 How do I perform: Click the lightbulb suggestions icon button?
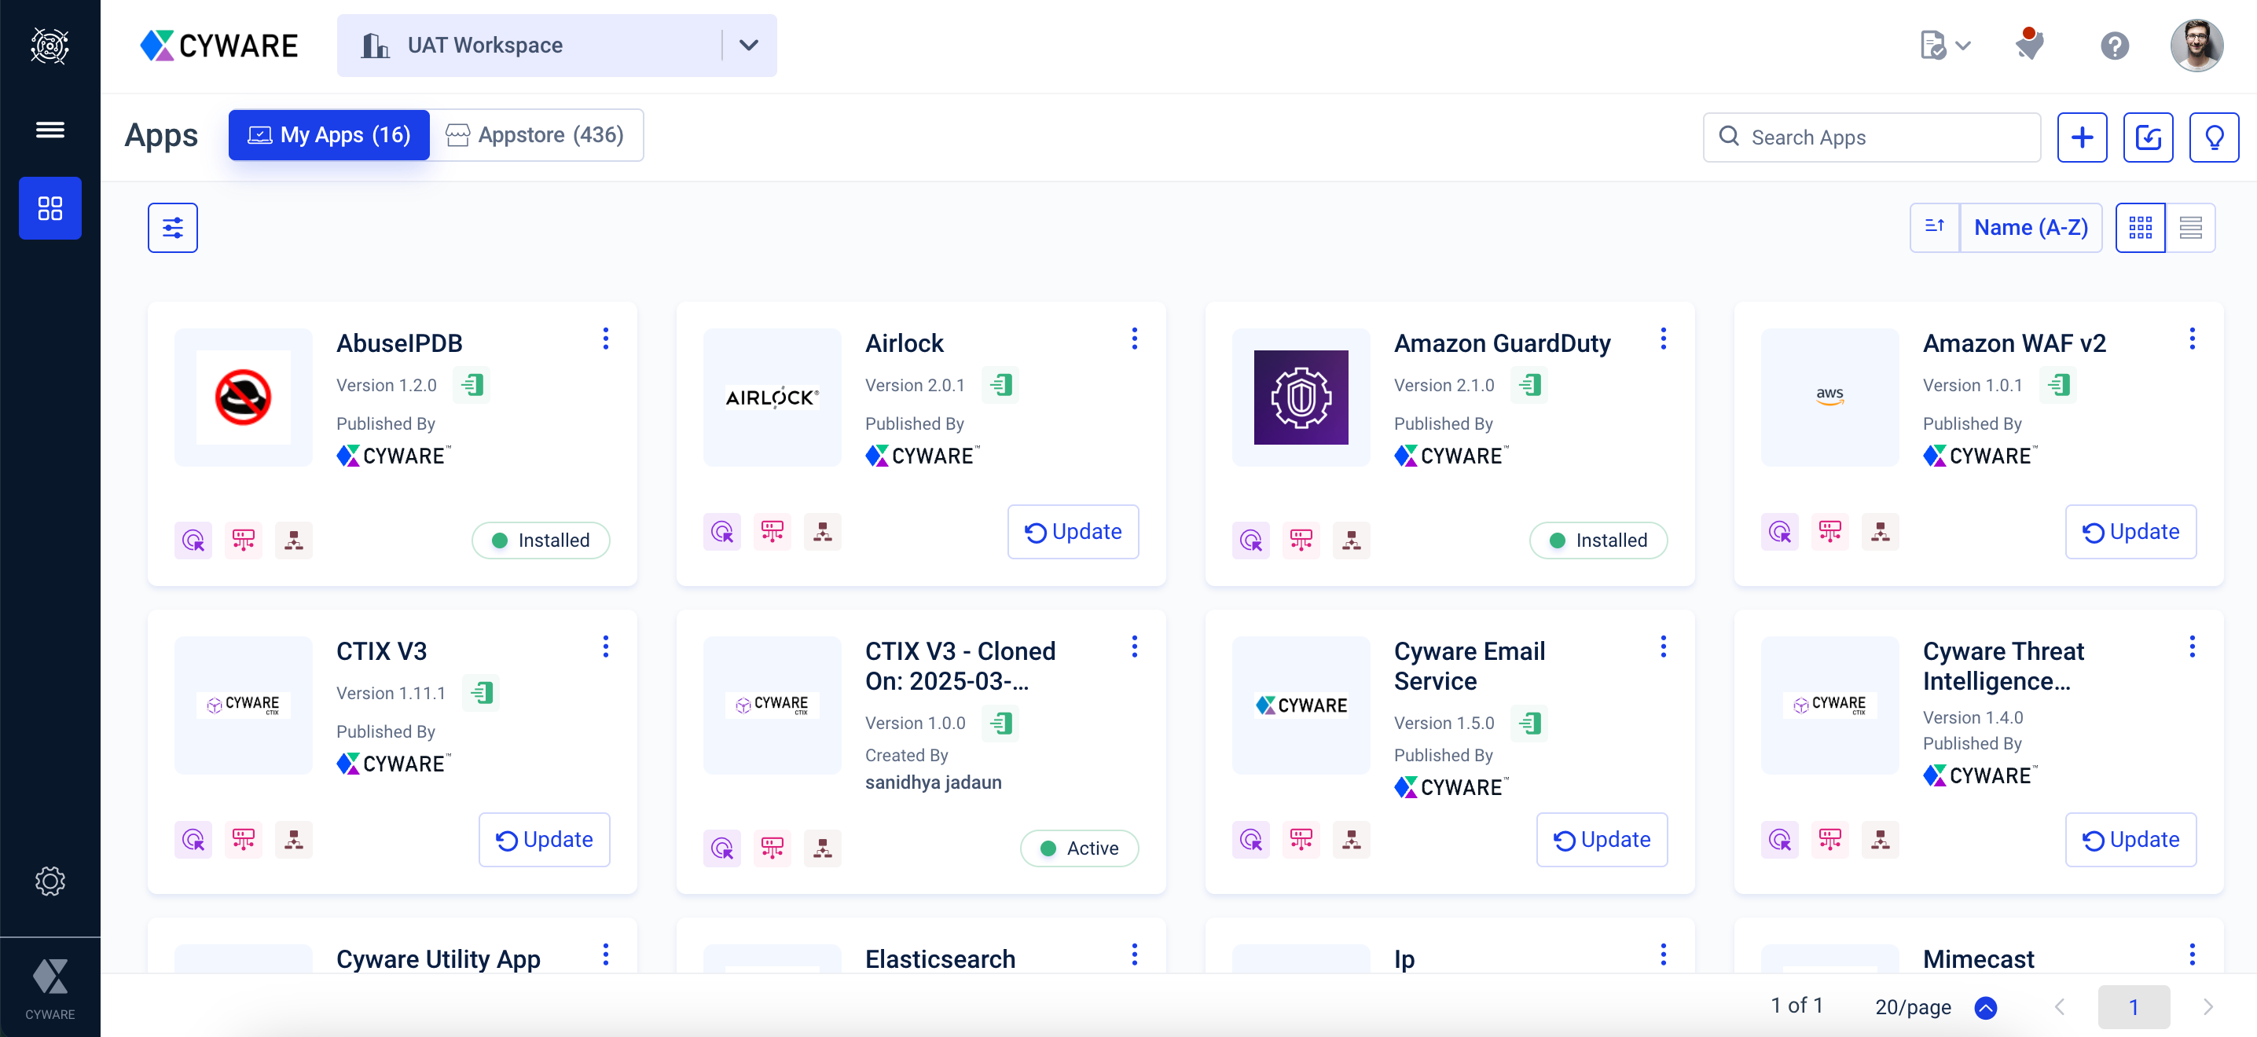[x=2213, y=137]
